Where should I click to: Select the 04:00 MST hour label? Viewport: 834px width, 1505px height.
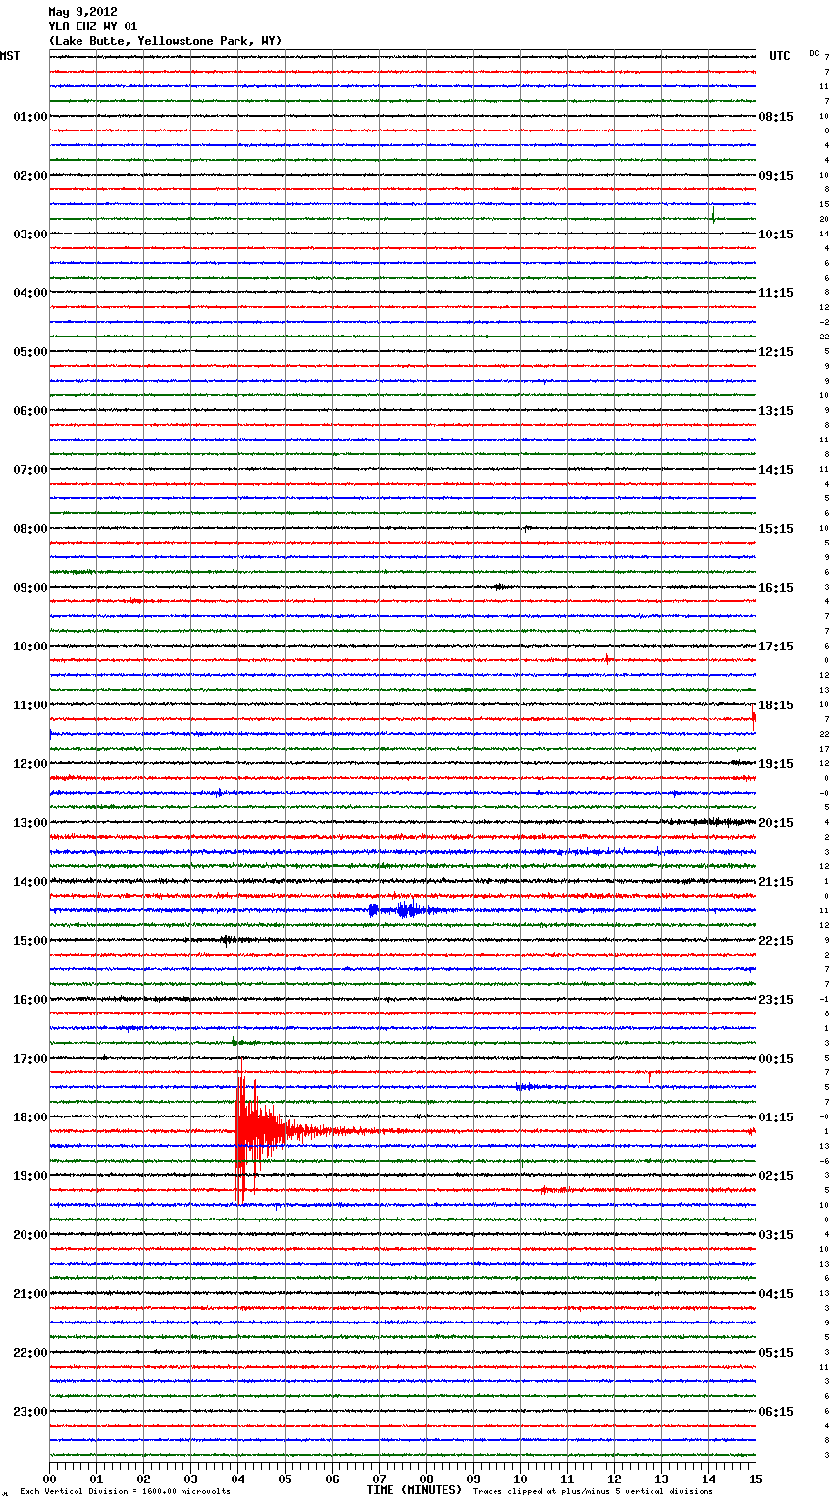pos(30,293)
